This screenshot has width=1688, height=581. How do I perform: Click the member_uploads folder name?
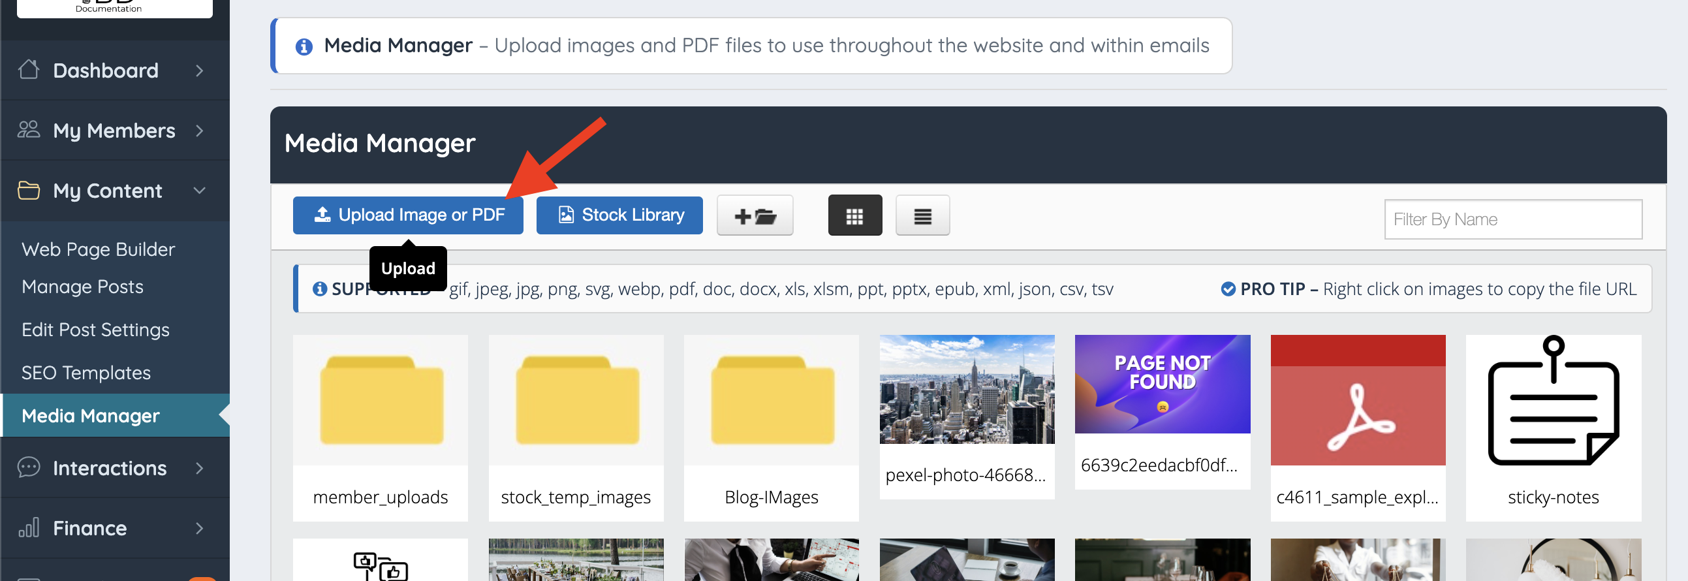[380, 497]
